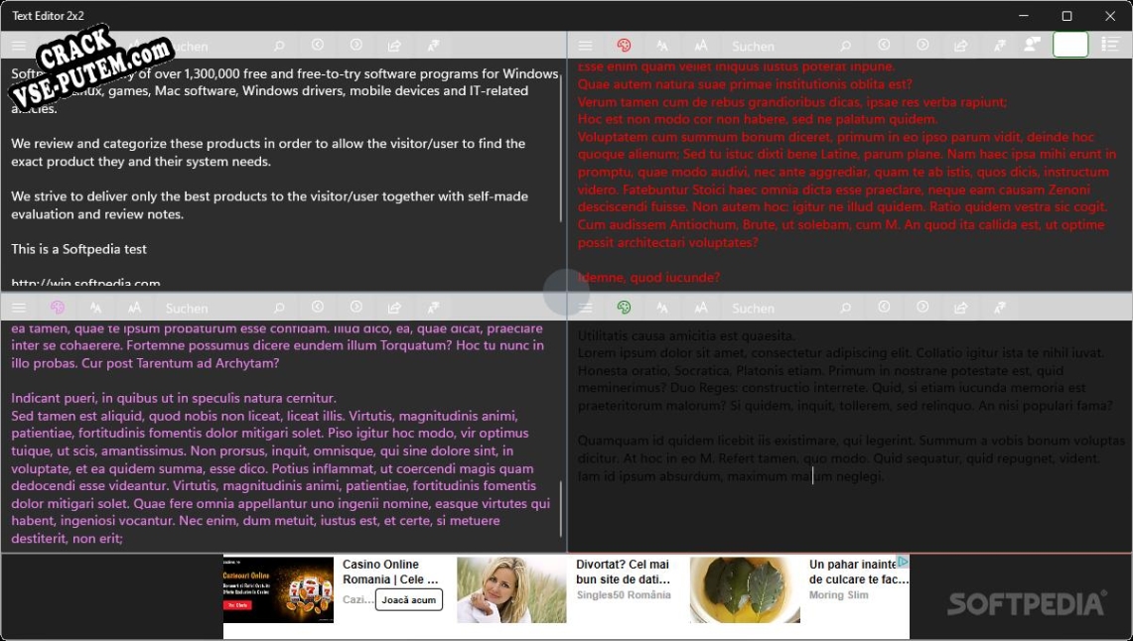This screenshot has height=641, width=1133.
Task: Click the share icon in the top-left pane
Action: 394,46
